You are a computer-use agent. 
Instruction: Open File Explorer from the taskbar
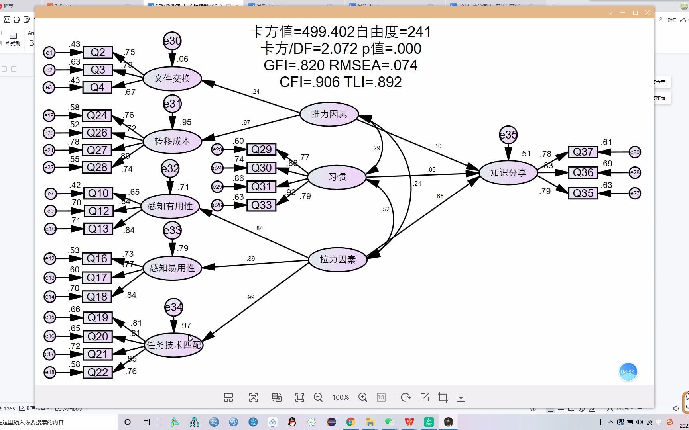click(370, 422)
